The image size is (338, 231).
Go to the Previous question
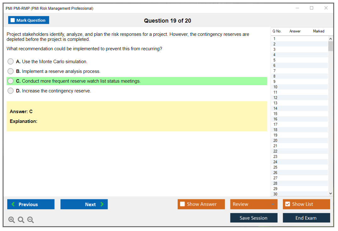tap(31, 204)
